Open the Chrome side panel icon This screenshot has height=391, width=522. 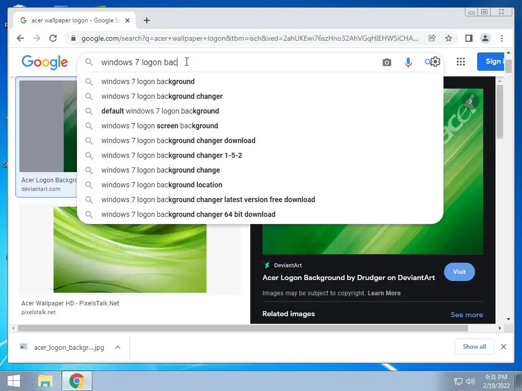click(469, 38)
